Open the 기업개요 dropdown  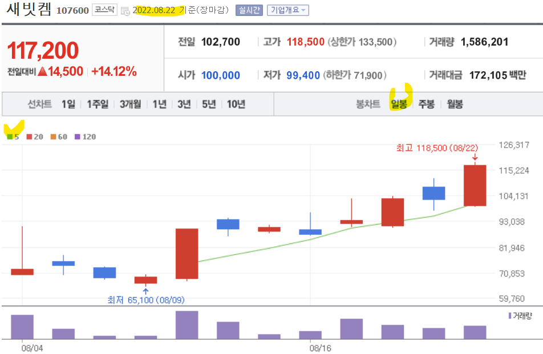[x=287, y=10]
